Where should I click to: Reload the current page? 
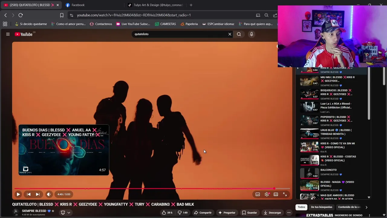click(x=21, y=15)
